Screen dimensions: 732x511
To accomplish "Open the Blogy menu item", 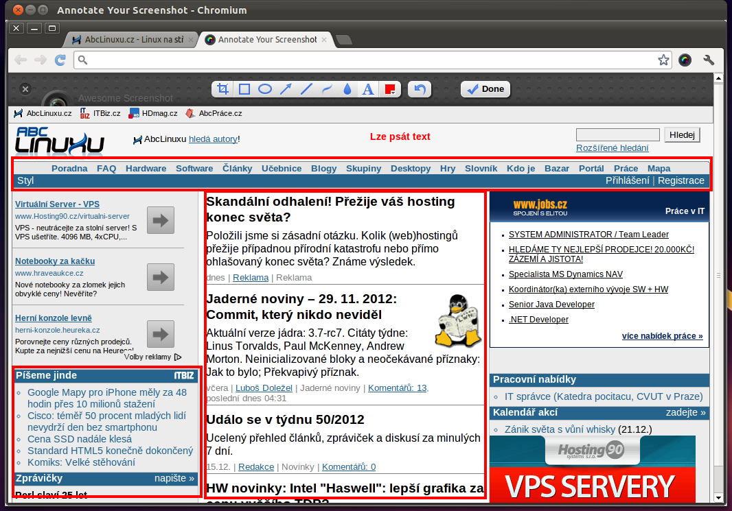I will tap(324, 168).
